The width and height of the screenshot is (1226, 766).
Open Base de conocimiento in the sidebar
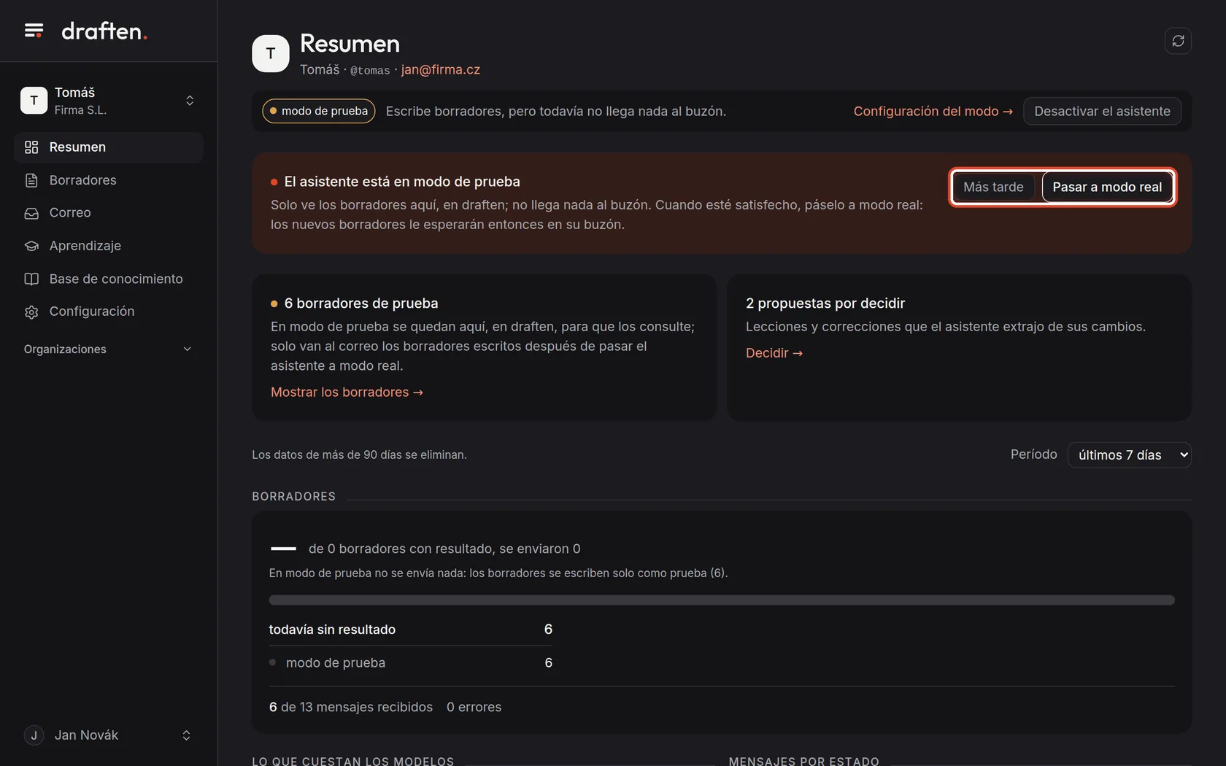click(x=108, y=279)
